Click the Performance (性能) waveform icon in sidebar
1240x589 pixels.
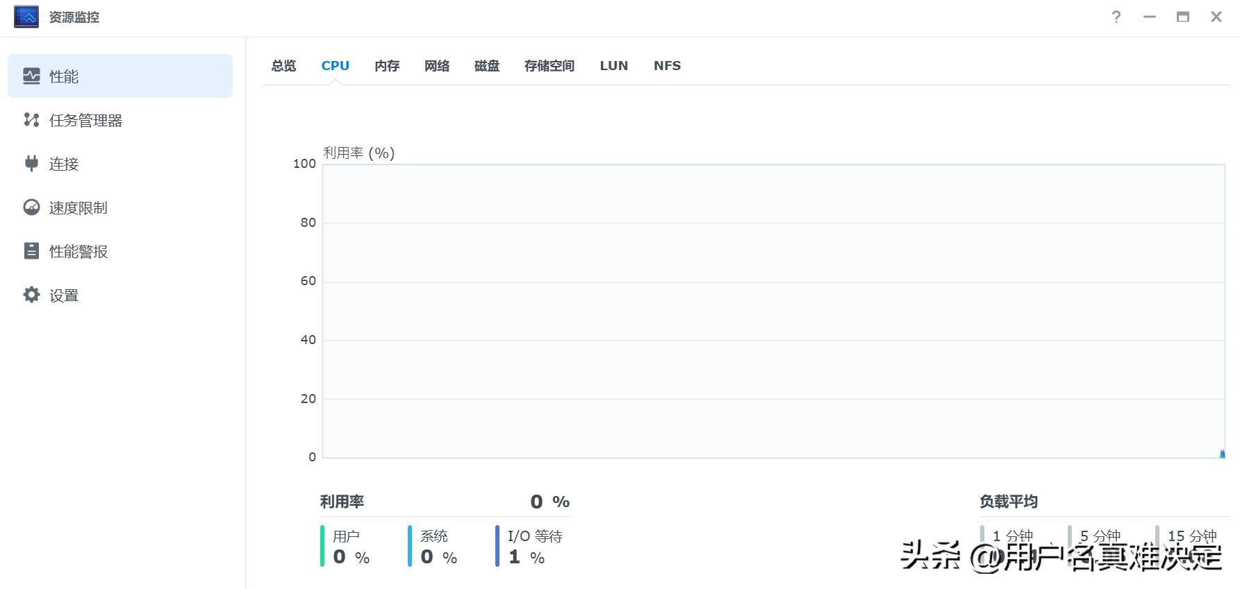point(32,76)
